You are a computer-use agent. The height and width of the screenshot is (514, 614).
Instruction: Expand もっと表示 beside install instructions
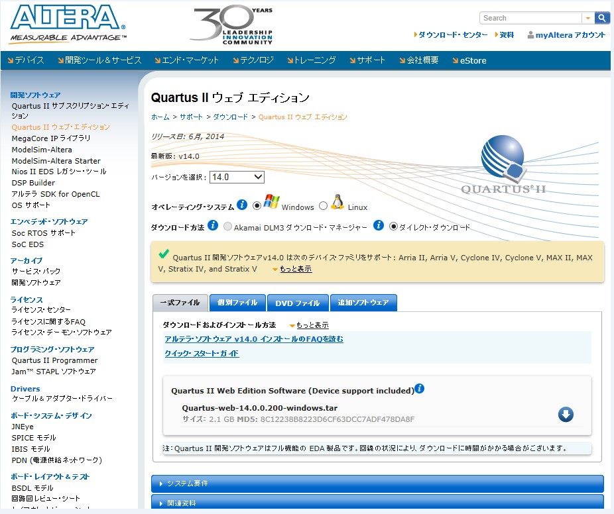pos(312,325)
